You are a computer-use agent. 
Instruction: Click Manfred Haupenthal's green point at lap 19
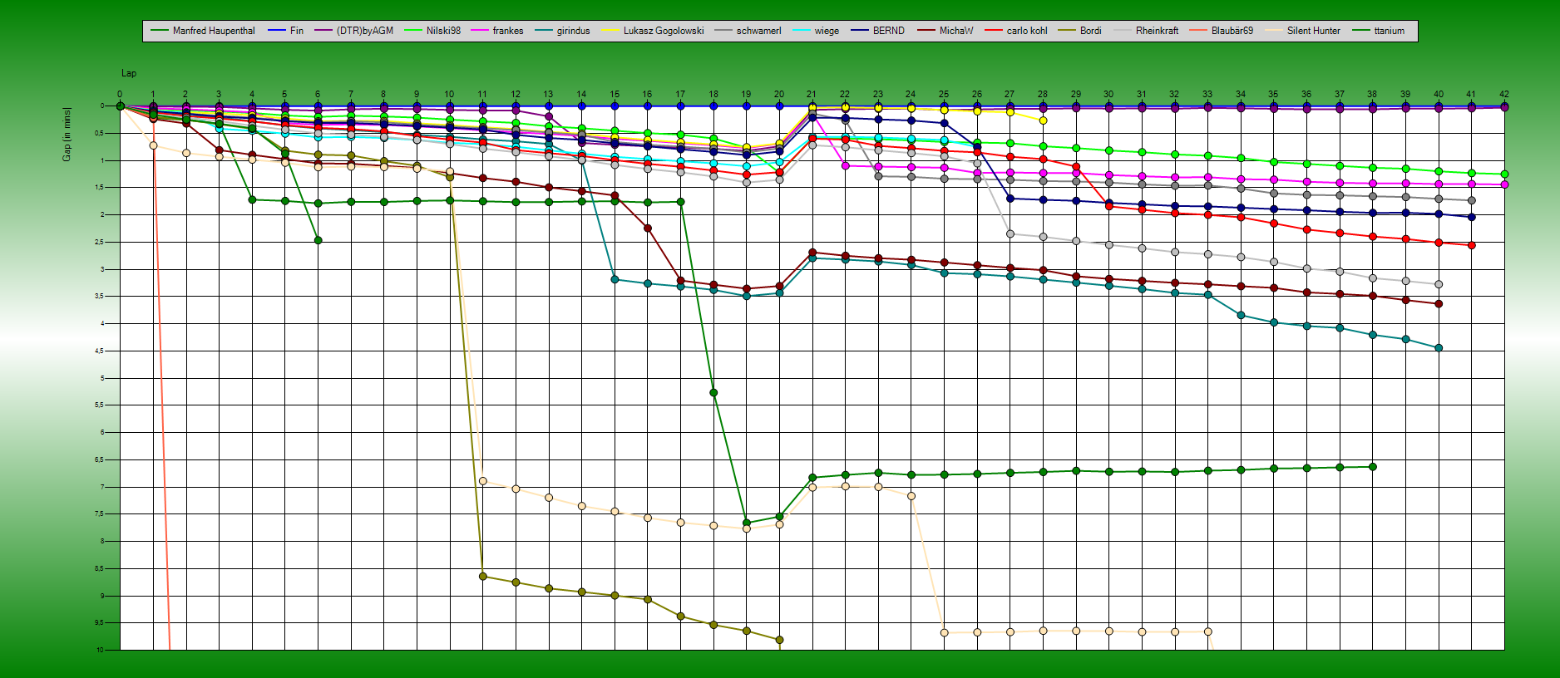pos(747,523)
